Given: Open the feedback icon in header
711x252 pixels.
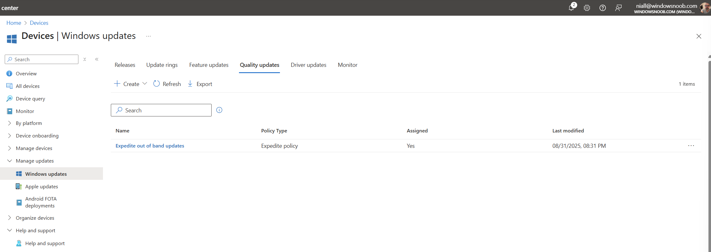Looking at the screenshot, I should pos(618,8).
